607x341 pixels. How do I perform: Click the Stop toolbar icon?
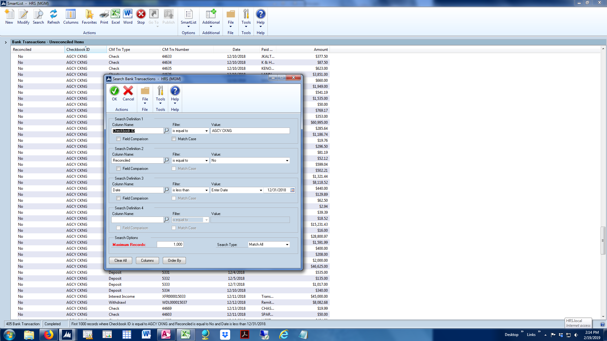tap(141, 15)
